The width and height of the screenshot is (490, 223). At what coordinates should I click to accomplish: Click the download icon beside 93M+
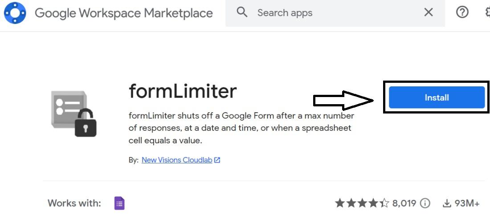pos(447,203)
